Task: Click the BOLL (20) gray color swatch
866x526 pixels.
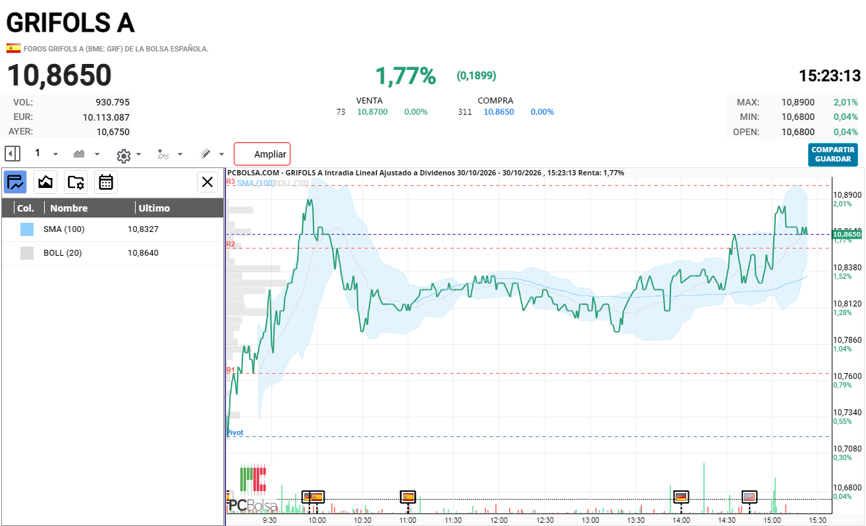Action: 27,253
